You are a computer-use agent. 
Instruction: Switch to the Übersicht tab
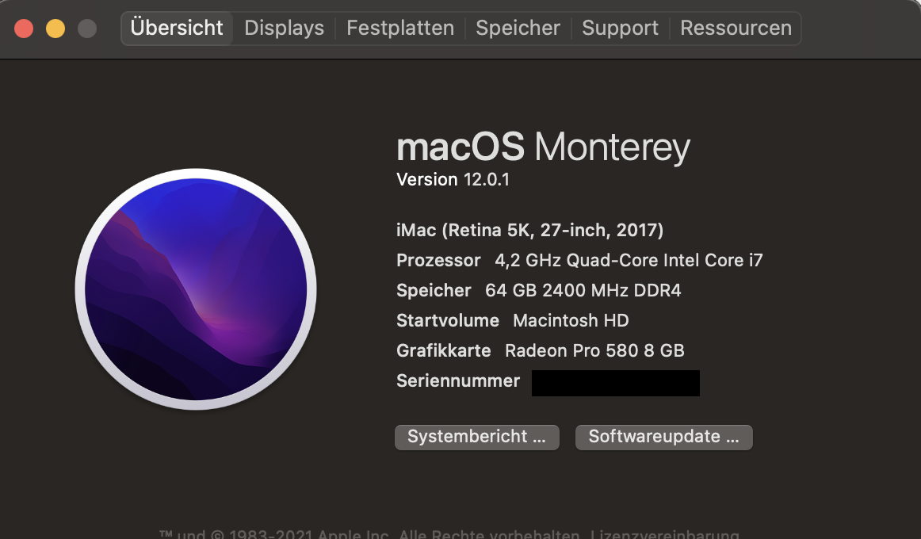(177, 28)
